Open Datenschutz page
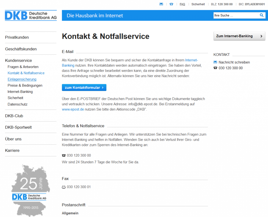Viewport: 268px width, 217px height. pos(18,104)
